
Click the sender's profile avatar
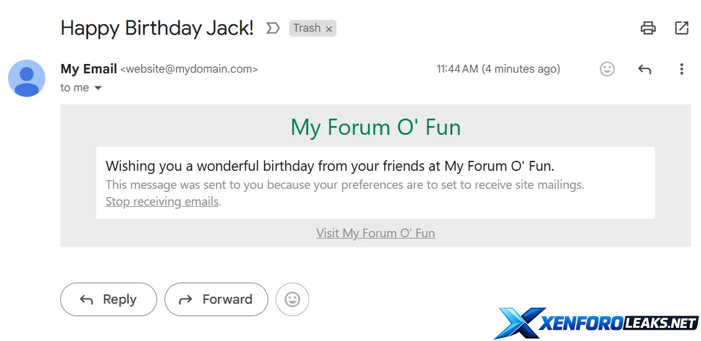(27, 78)
